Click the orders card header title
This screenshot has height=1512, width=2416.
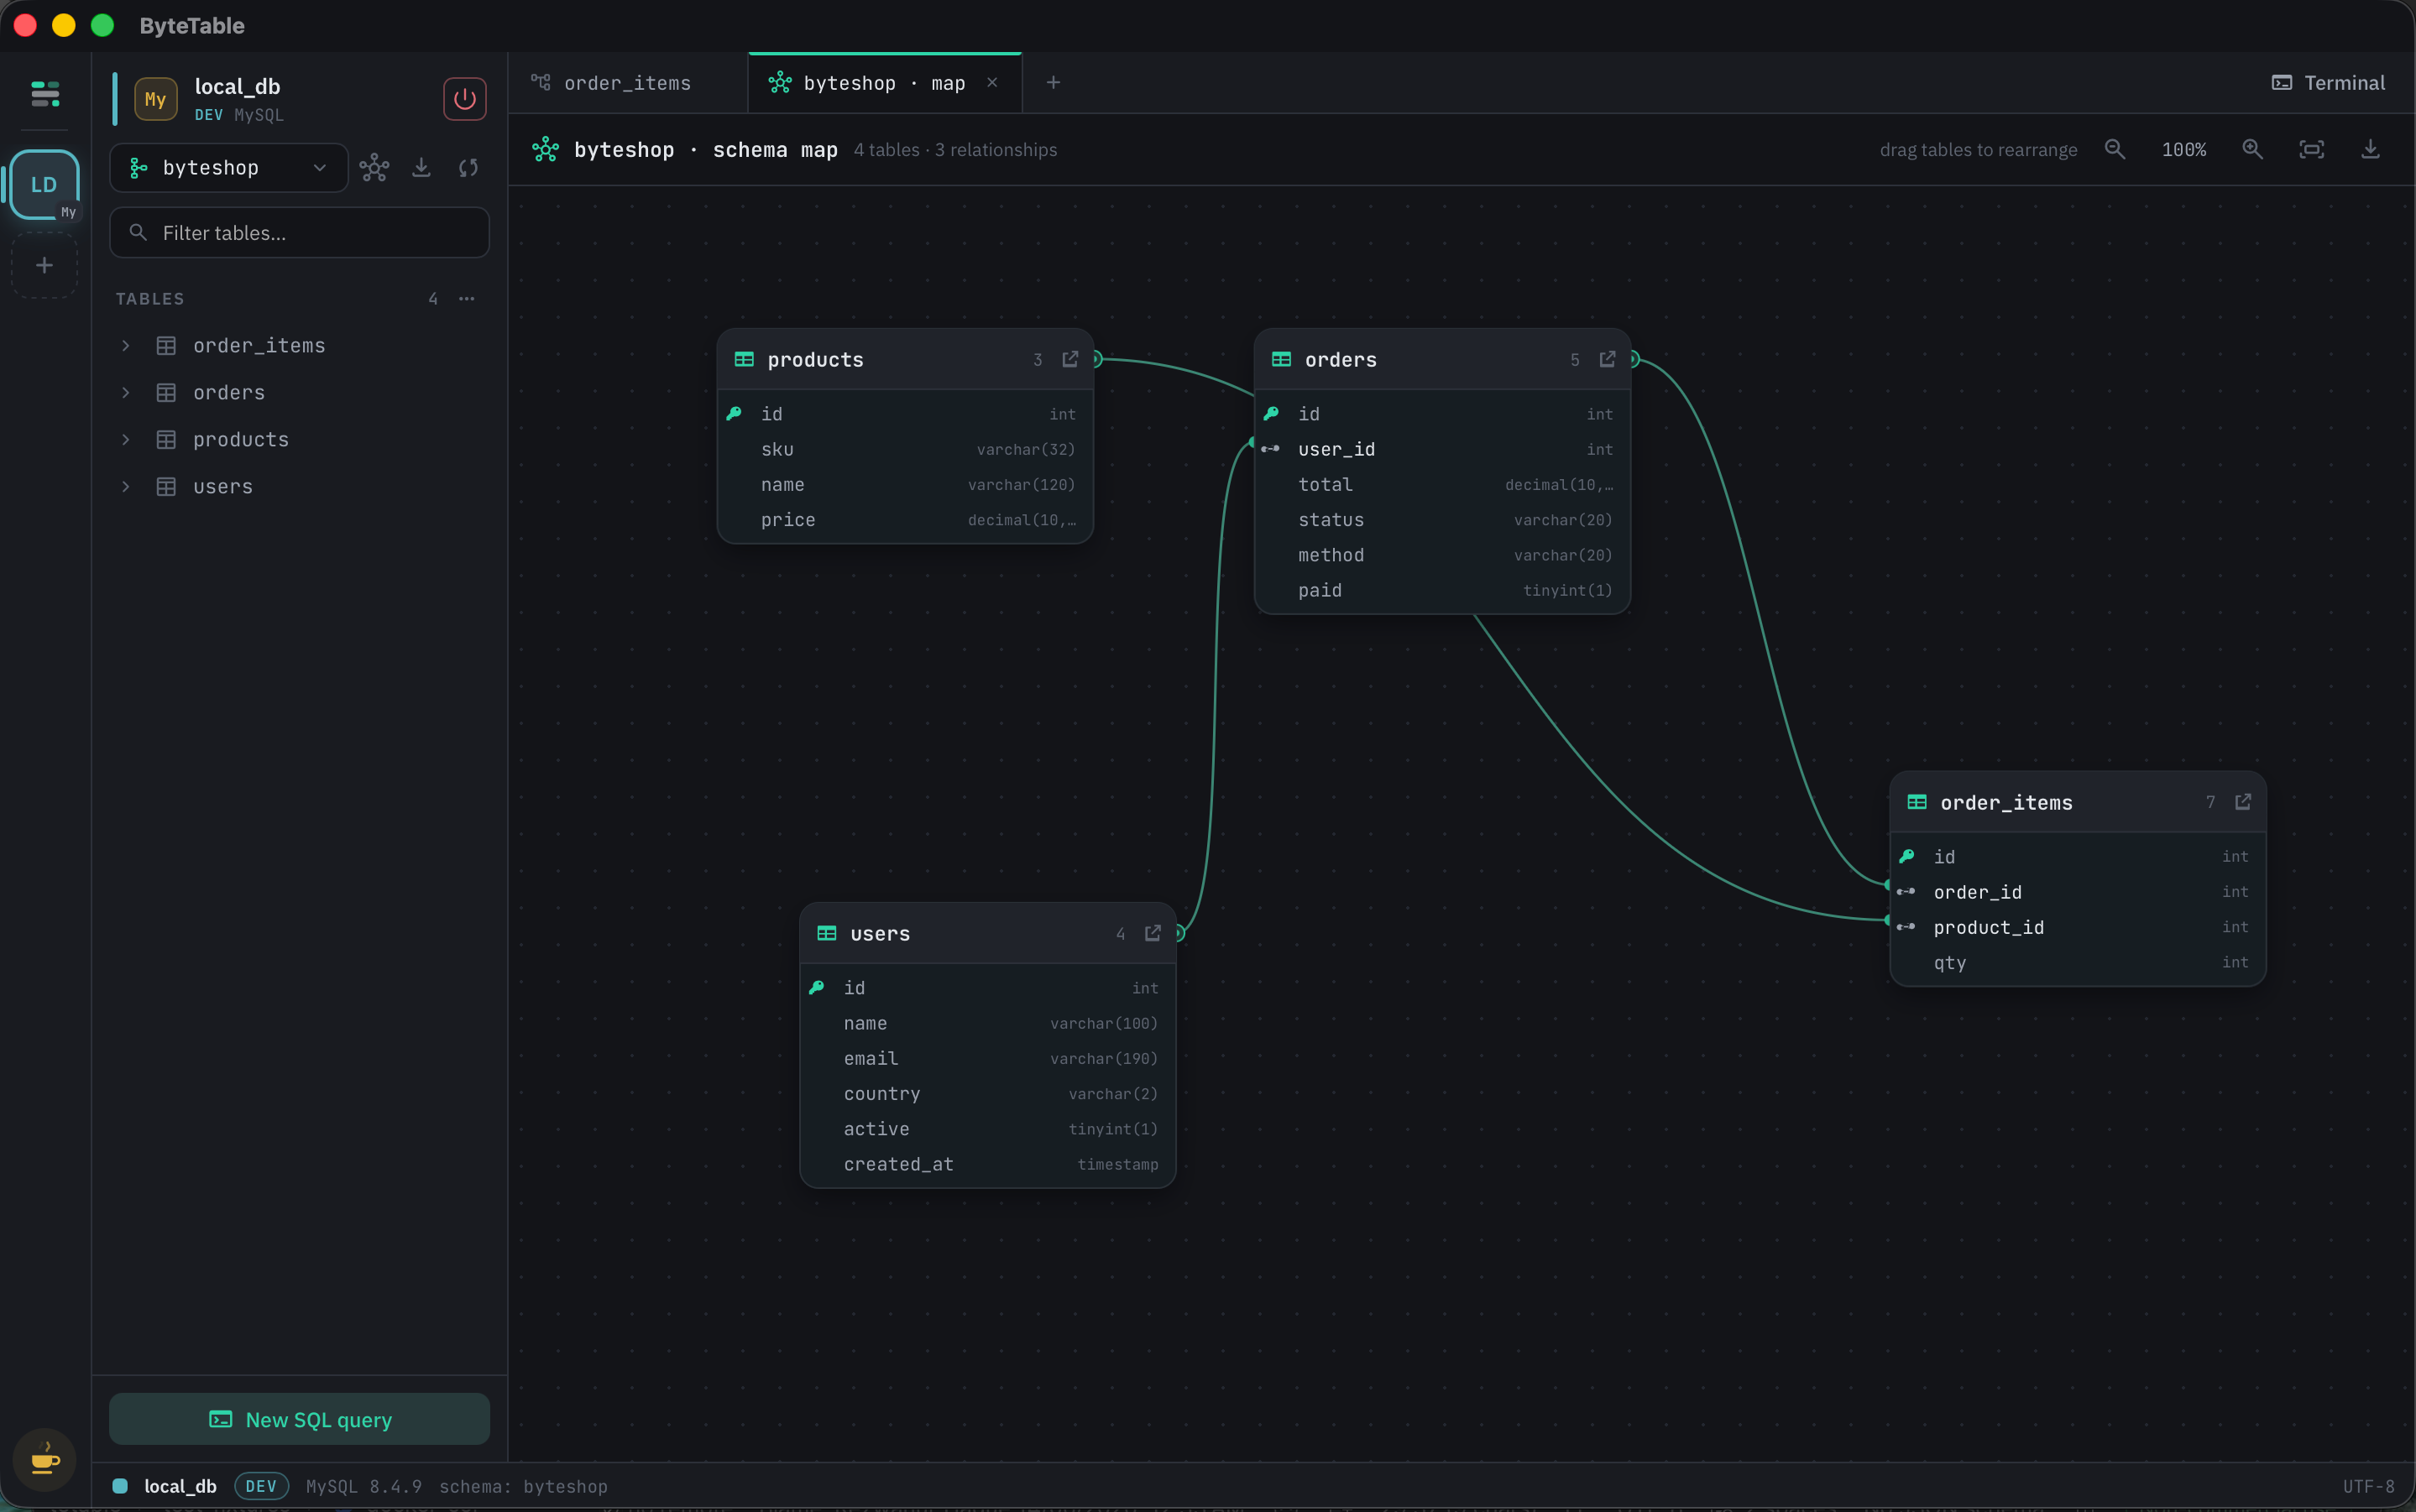tap(1341, 359)
